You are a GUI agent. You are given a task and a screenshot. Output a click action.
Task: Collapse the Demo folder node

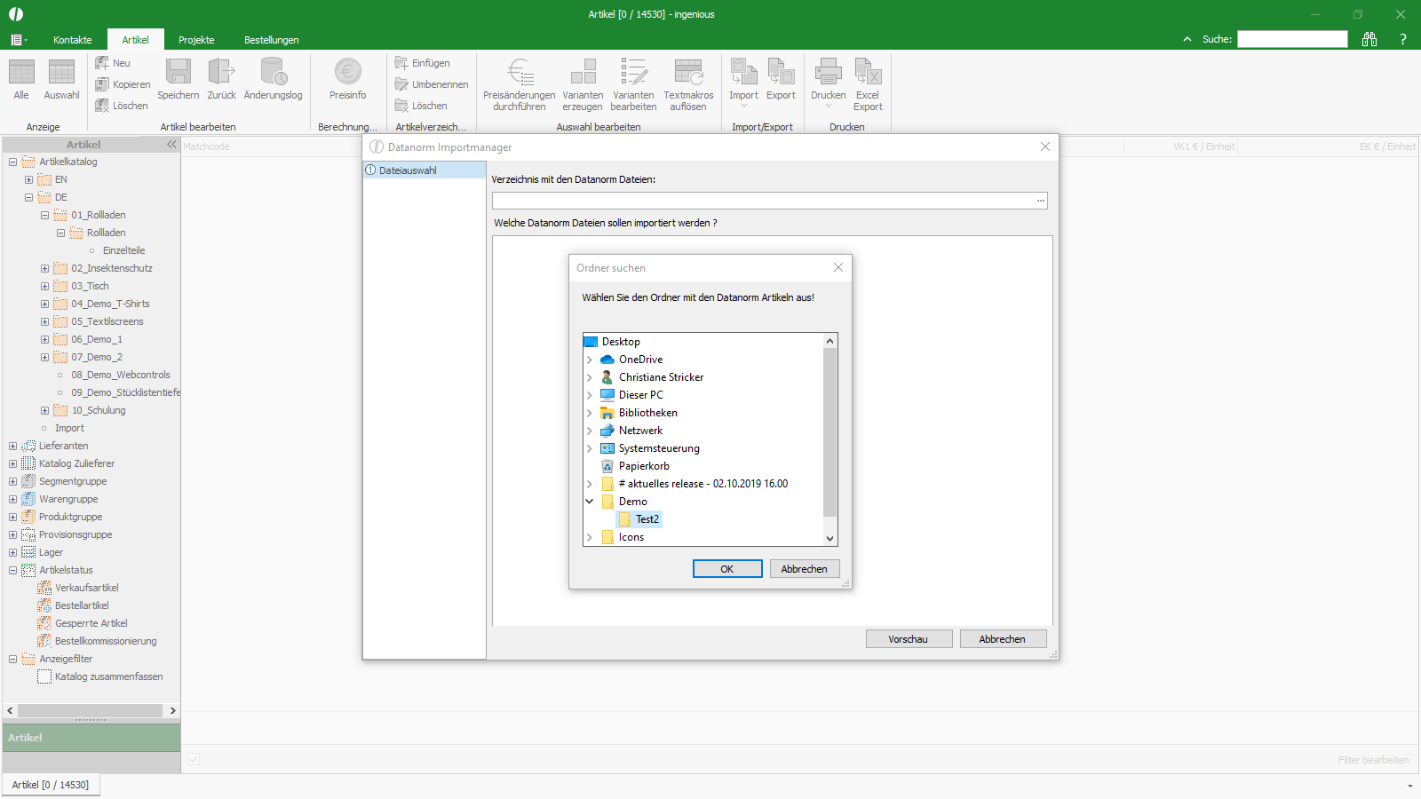589,502
